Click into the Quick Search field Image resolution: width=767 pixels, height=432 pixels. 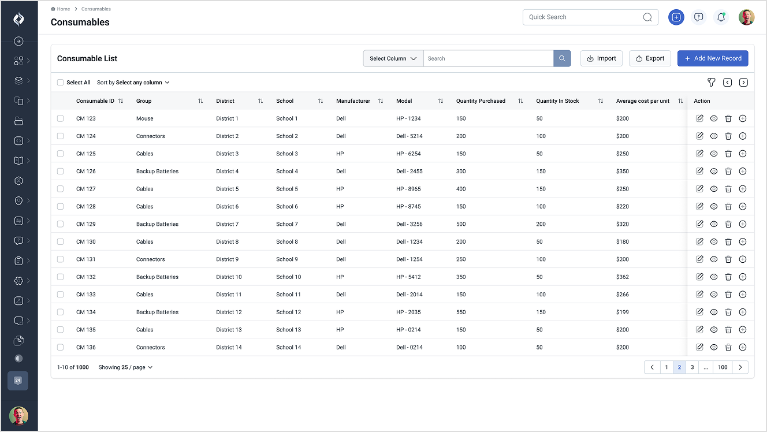coord(582,17)
